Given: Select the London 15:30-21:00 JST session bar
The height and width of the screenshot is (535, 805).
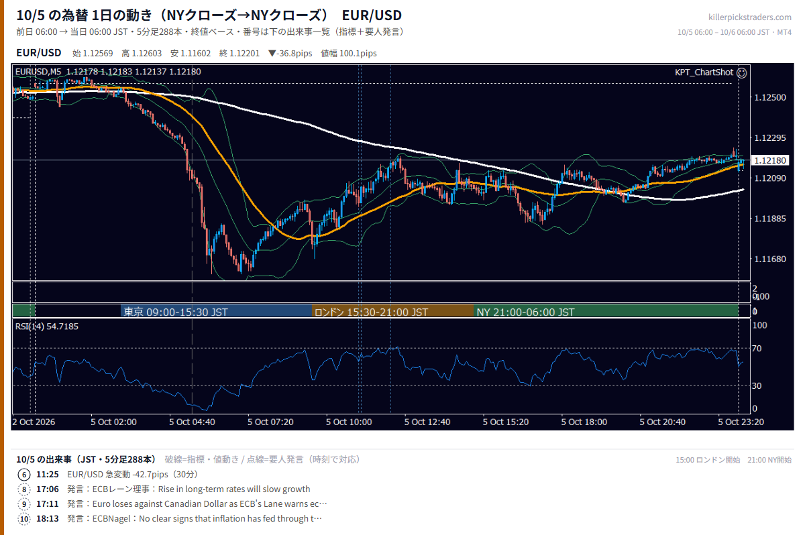Looking at the screenshot, I should tap(393, 312).
